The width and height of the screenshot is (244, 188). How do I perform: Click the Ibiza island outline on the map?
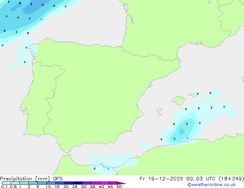coord(159,110)
